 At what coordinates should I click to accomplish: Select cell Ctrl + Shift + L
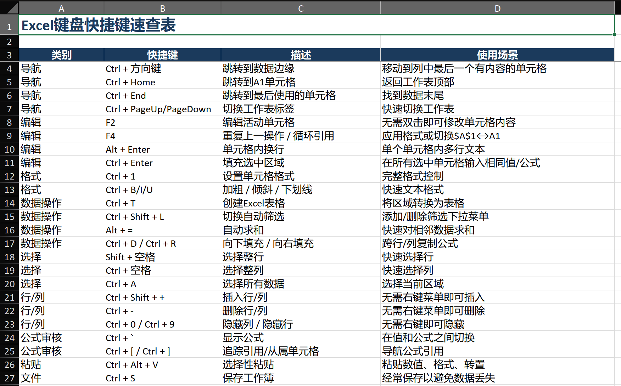tap(162, 216)
